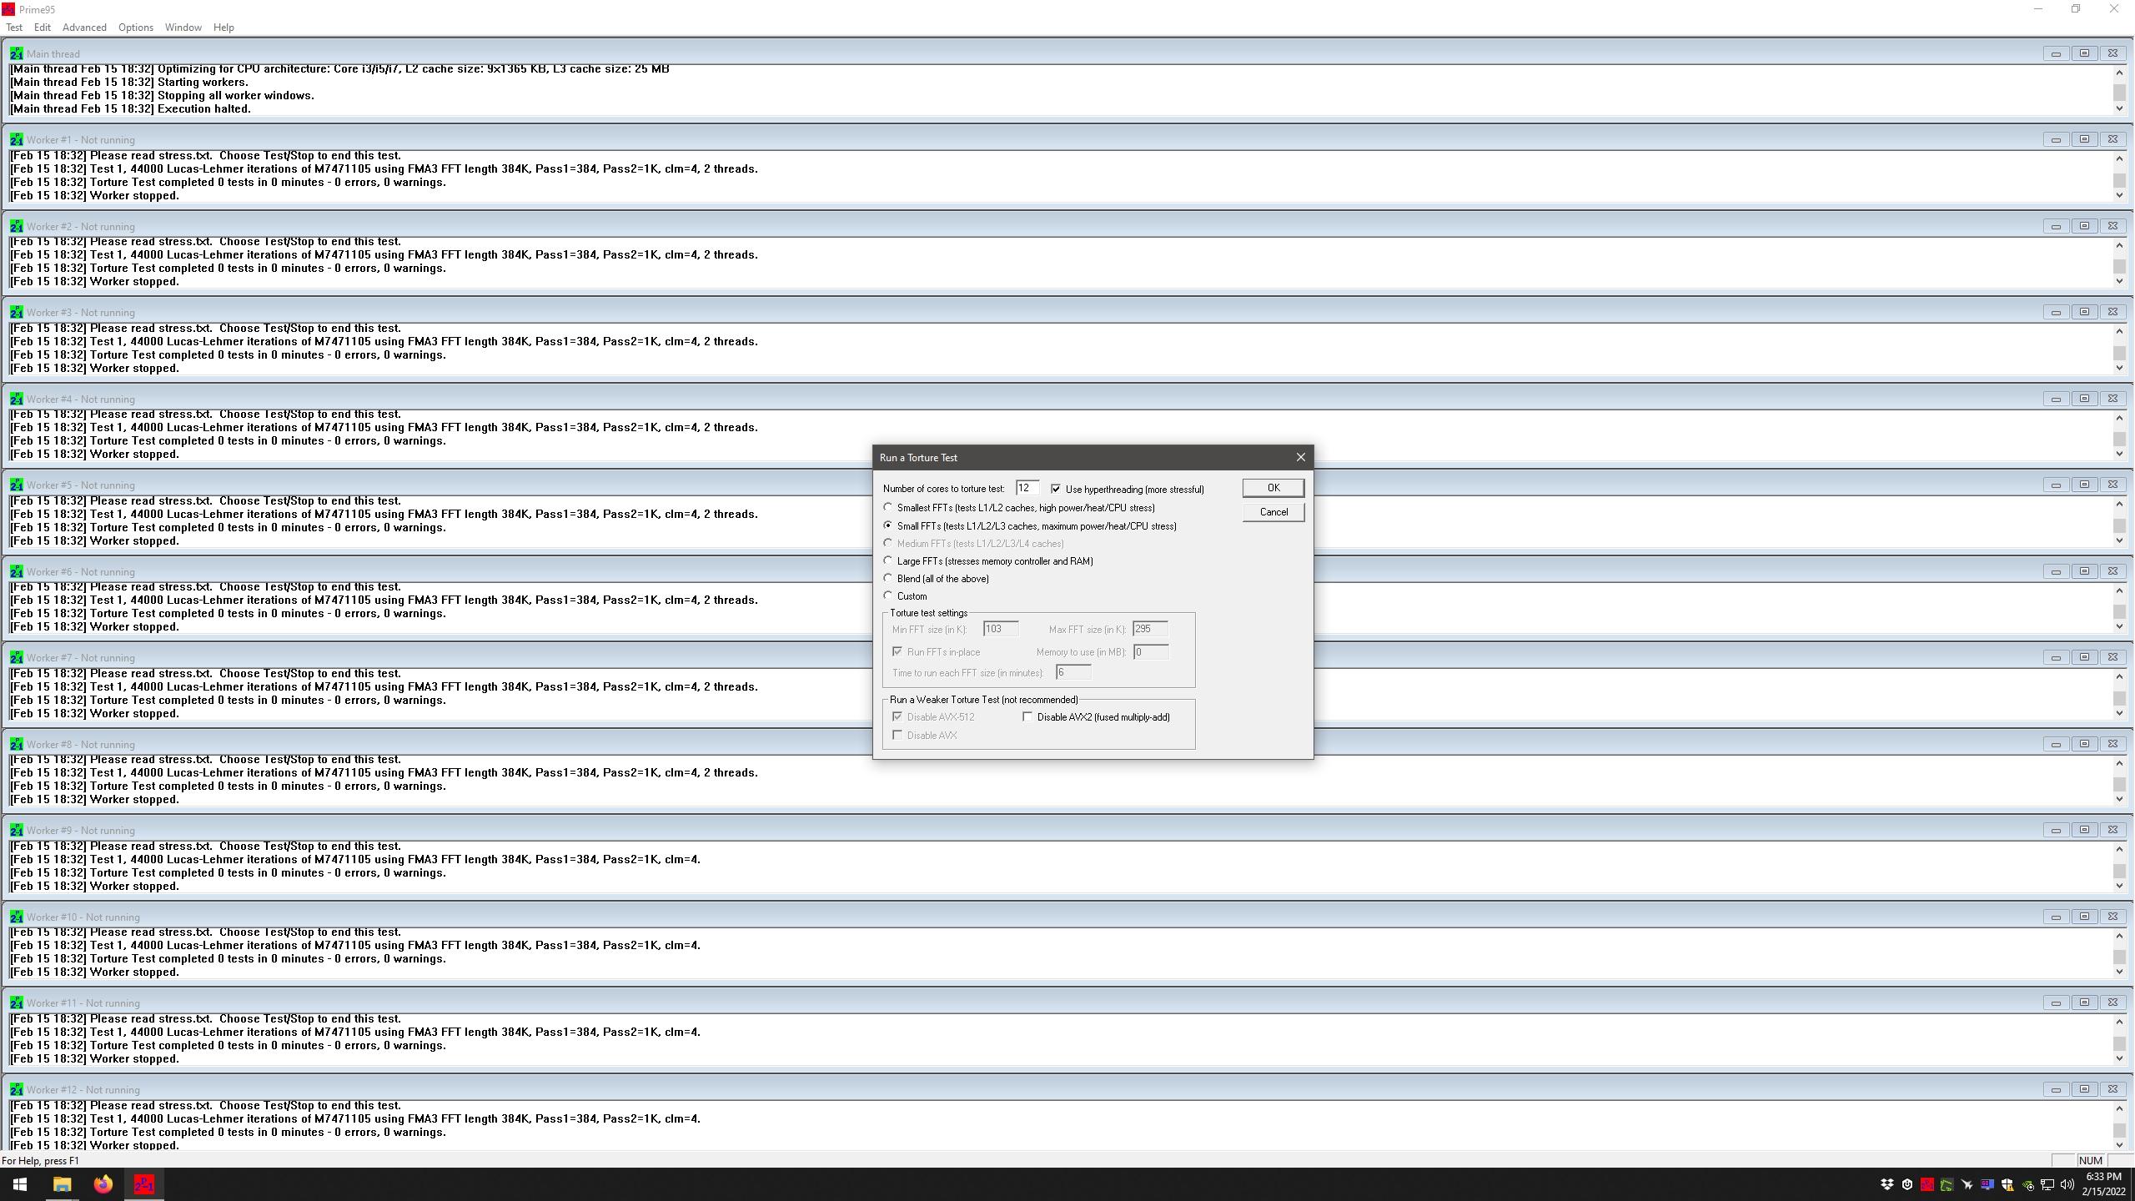Choose the Custom torture test option

pyautogui.click(x=888, y=596)
